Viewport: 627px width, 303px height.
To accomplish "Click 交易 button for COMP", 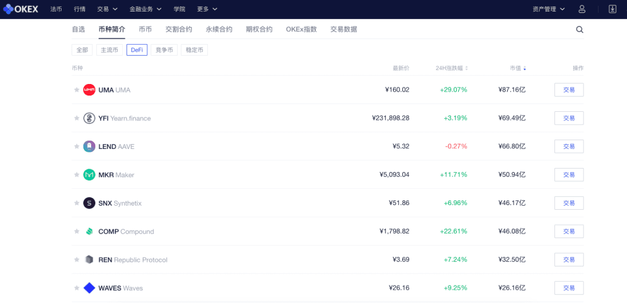I will tap(569, 232).
